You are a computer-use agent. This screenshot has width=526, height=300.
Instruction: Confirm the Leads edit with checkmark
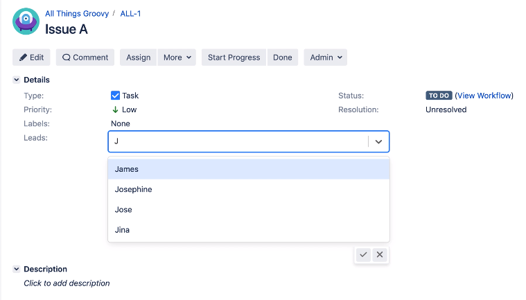(363, 255)
